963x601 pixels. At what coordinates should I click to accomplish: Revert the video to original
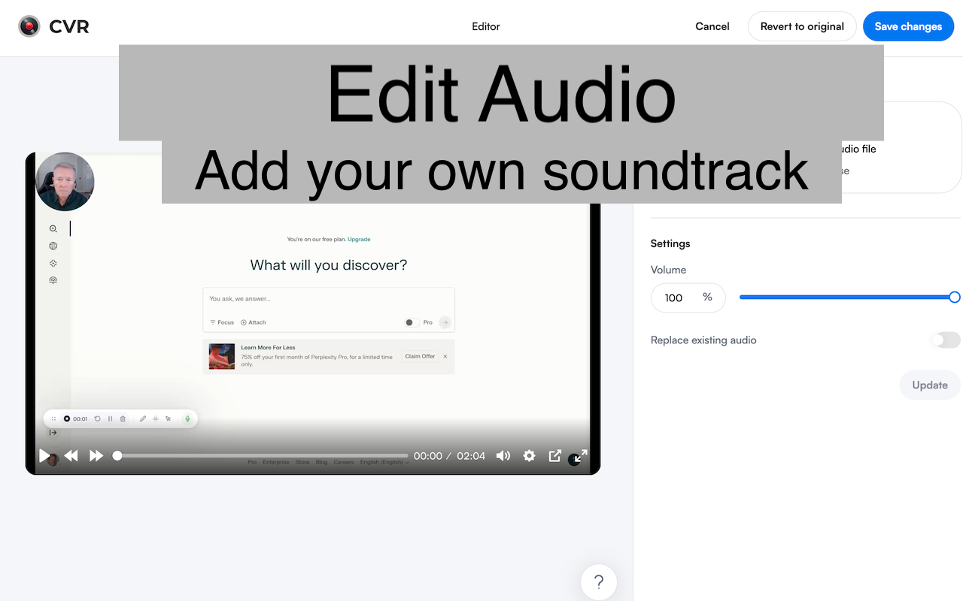pyautogui.click(x=802, y=26)
